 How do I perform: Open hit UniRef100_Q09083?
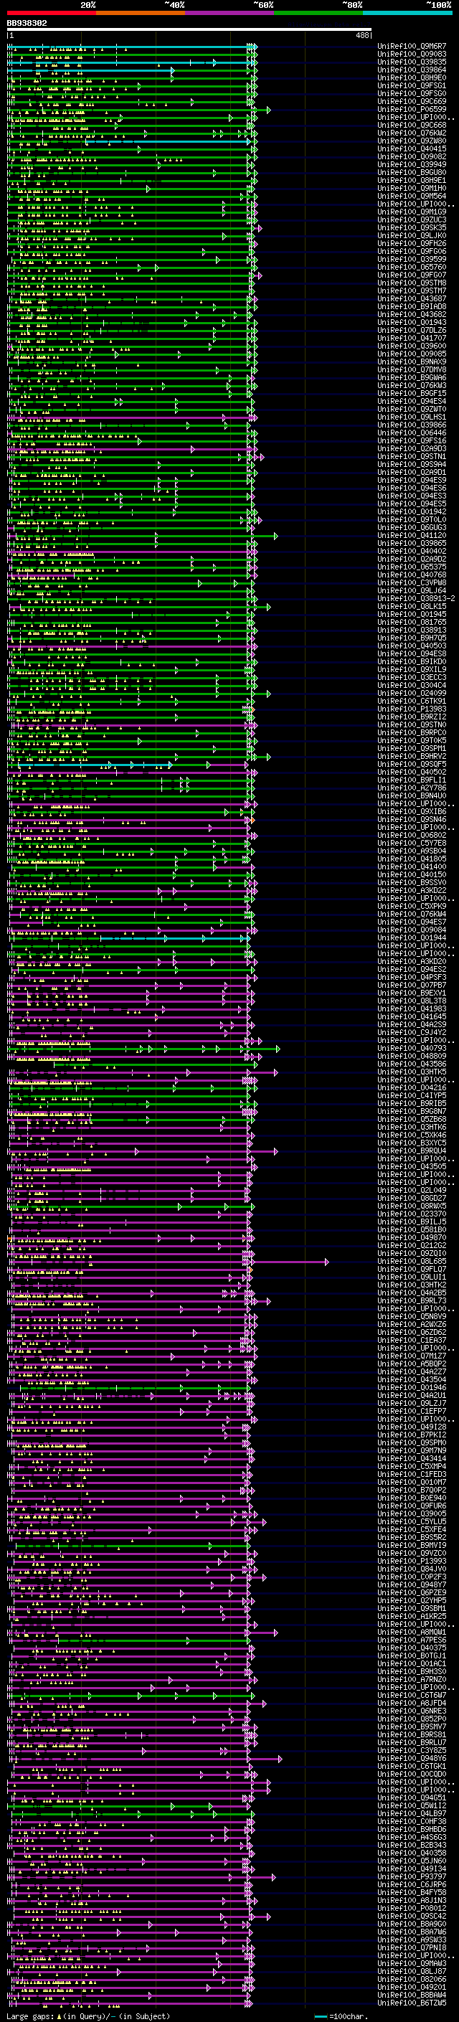pos(412,55)
